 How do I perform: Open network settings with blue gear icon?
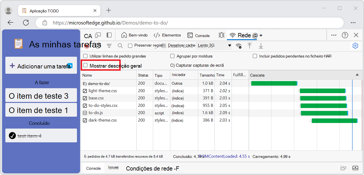pos(355,45)
